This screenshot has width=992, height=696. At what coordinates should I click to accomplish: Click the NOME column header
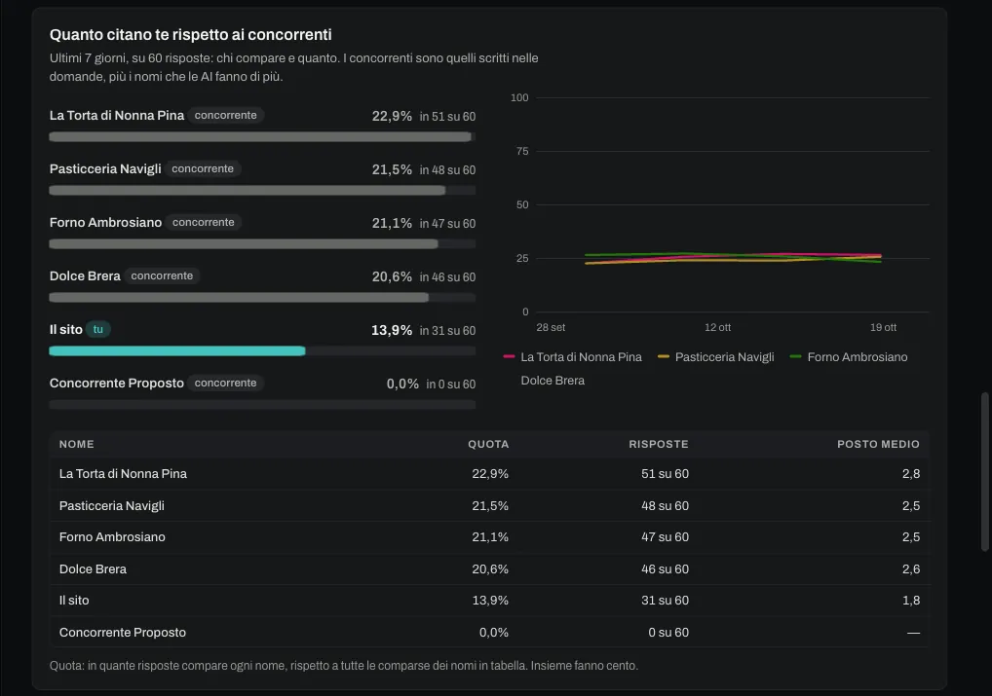tap(77, 445)
